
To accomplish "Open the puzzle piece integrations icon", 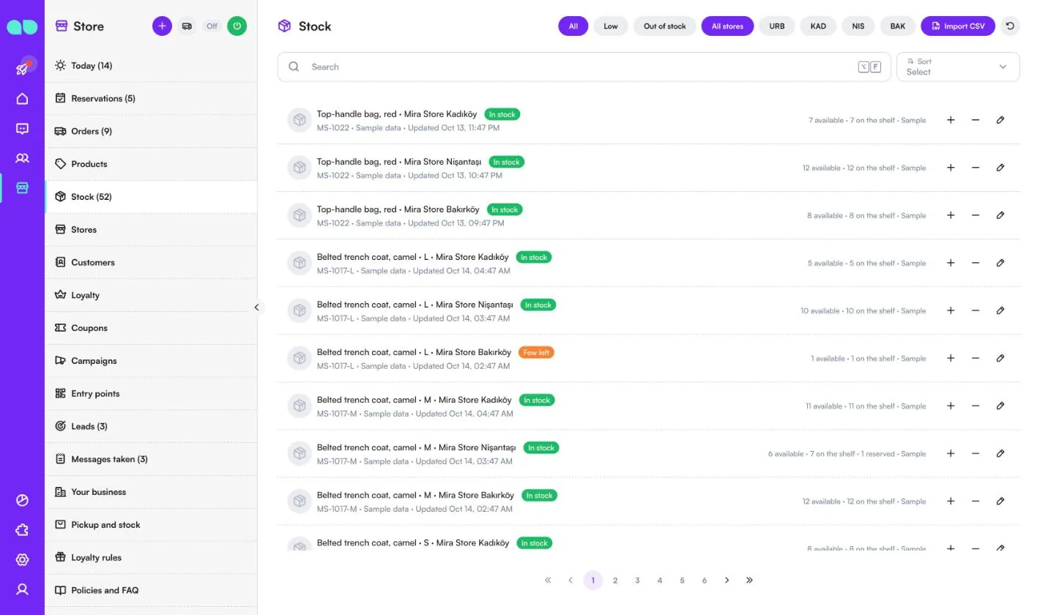I will tap(22, 530).
